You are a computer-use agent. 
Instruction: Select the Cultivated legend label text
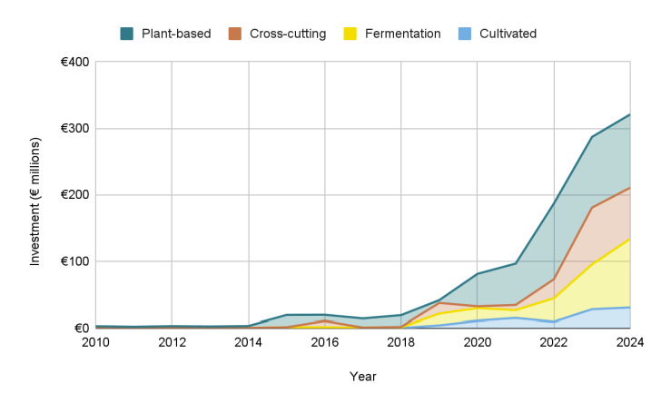(x=508, y=34)
